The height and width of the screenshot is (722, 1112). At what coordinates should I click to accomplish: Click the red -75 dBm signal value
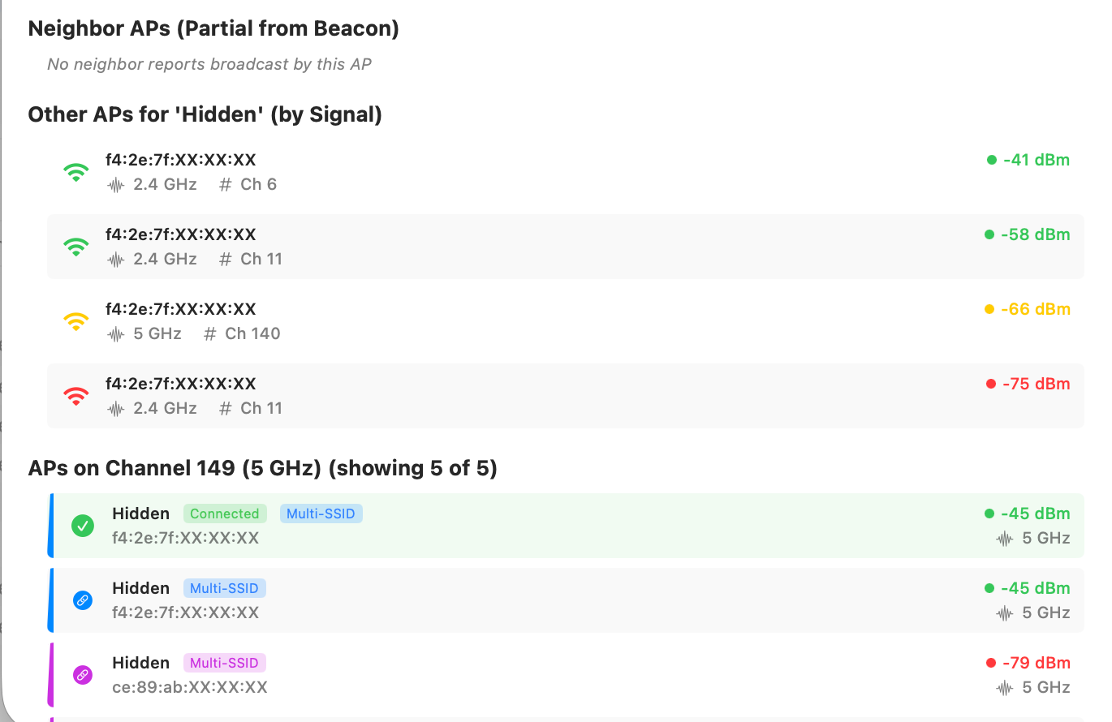pos(1035,384)
